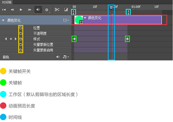Click 01:00f mark on time ruler
Screen dimensions: 173x122
click(136, 7)
